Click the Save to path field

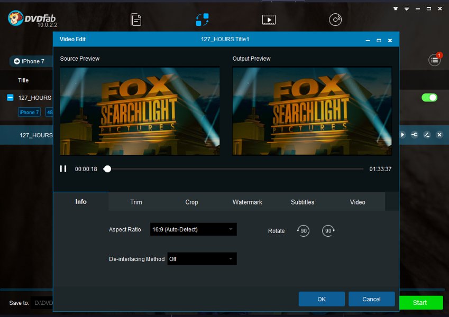42,303
